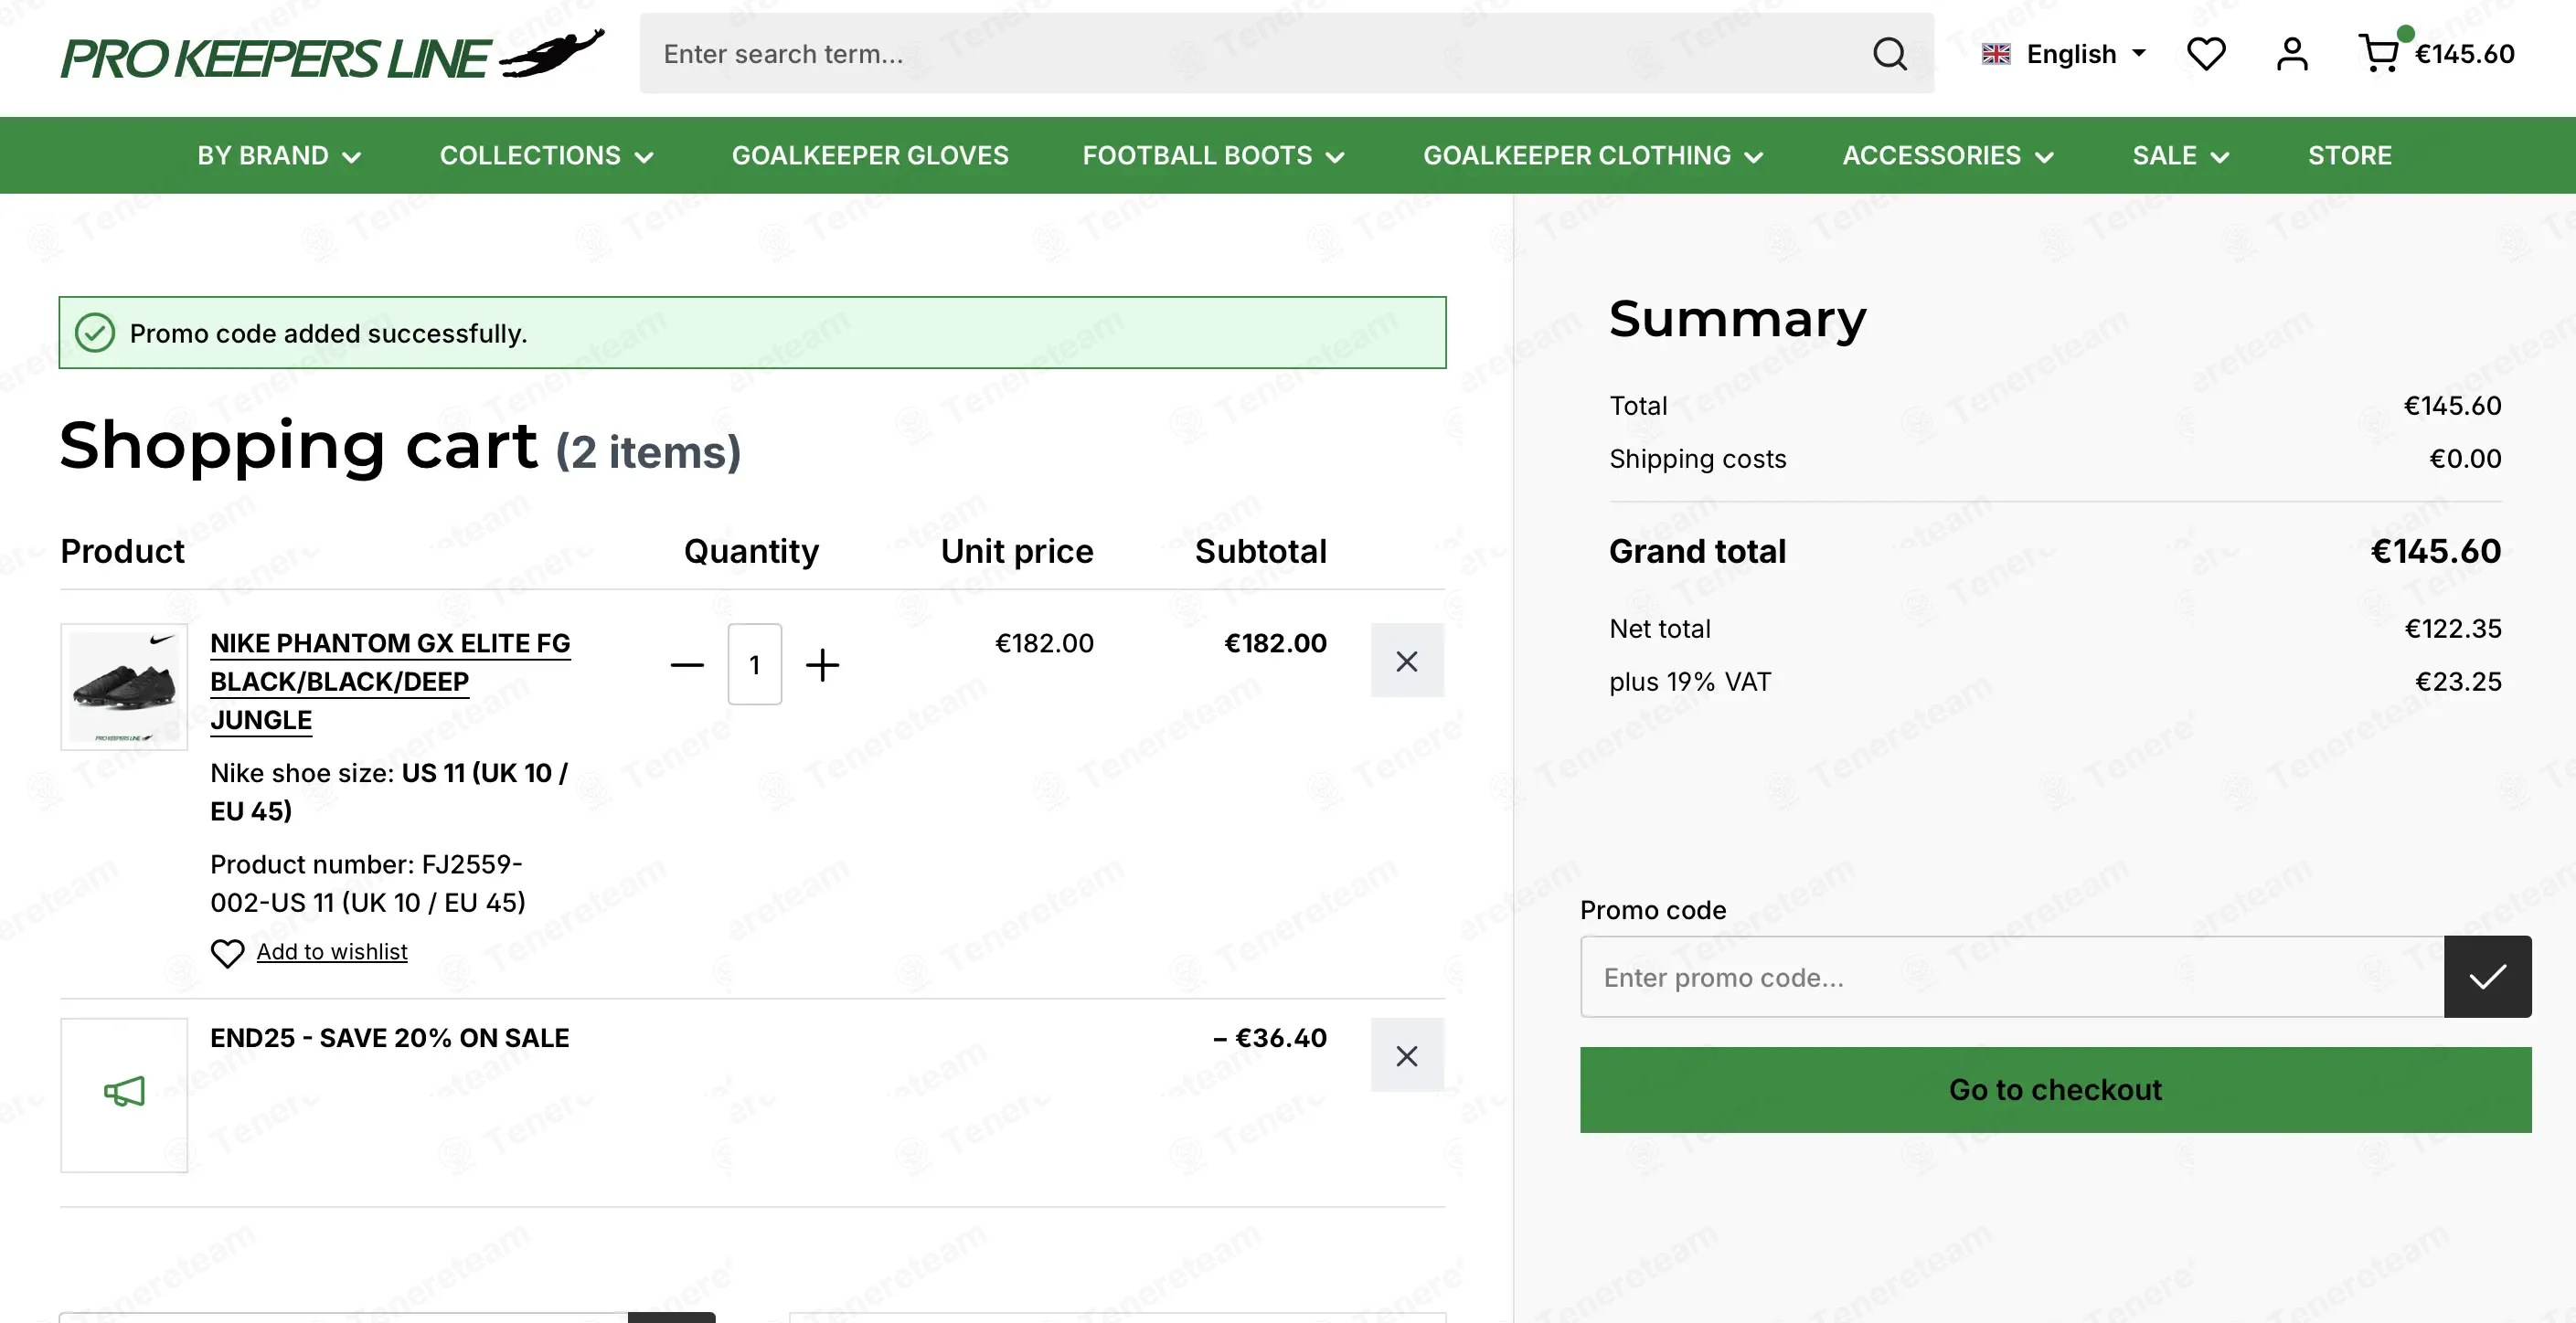The width and height of the screenshot is (2576, 1323).
Task: Click the Nike shoe size US 11 text
Action: pos(389,791)
